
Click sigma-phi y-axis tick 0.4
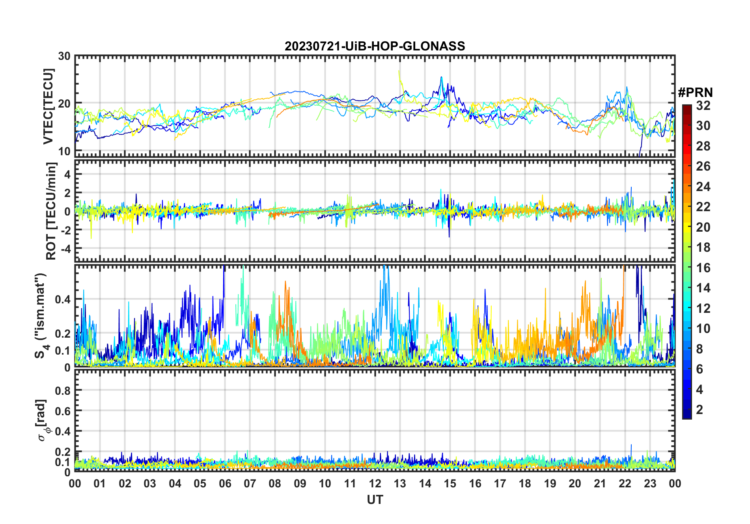coord(63,431)
